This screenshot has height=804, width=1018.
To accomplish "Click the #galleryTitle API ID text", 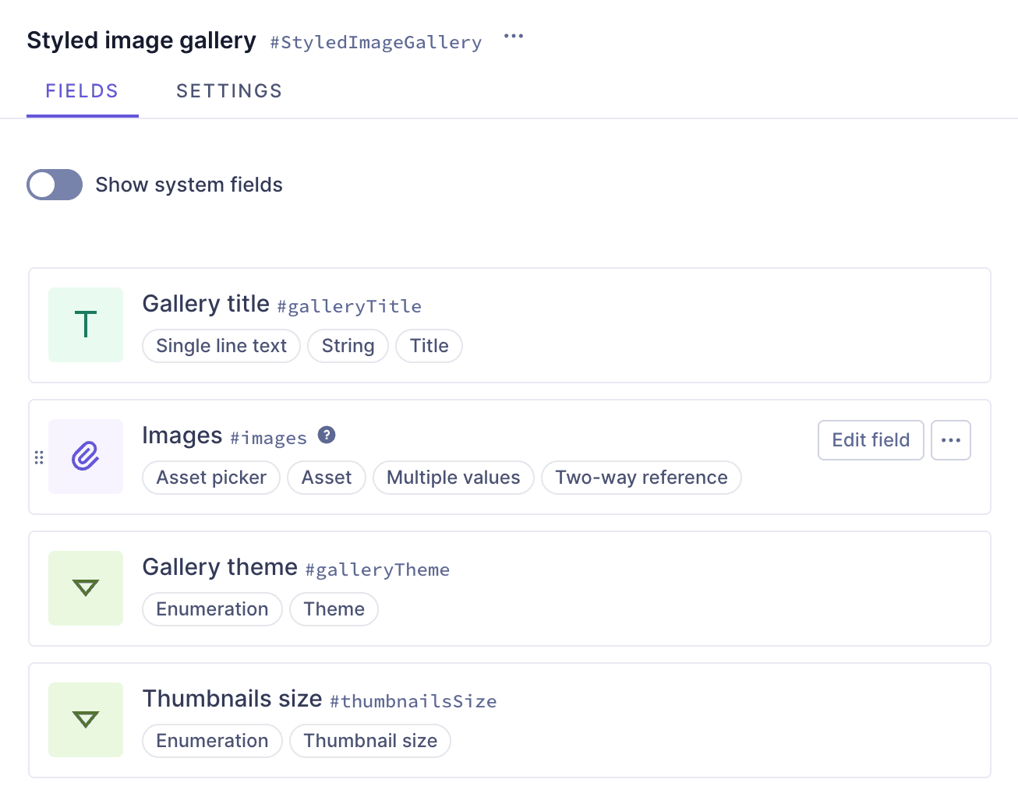I will coord(349,306).
